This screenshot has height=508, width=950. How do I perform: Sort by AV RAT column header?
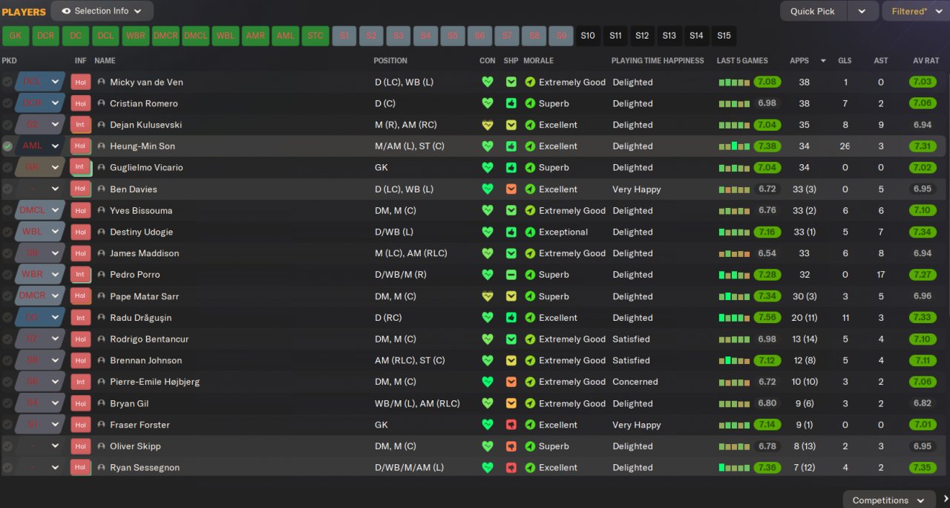928,61
